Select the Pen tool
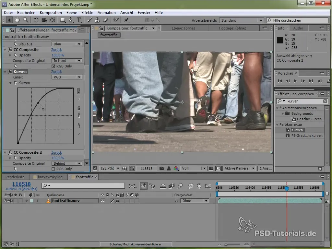332x249 pixels. point(70,20)
